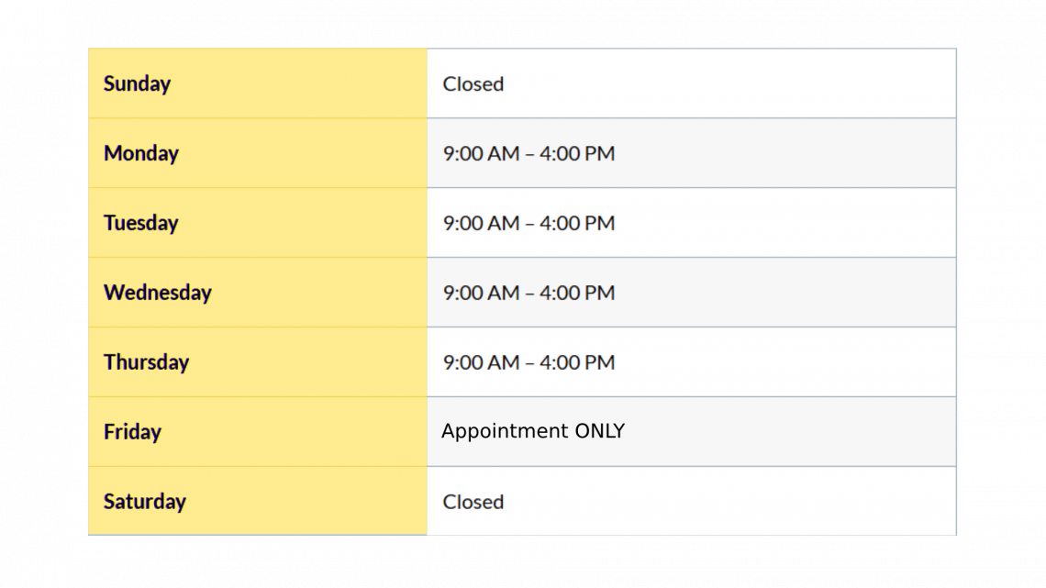Select the Friday day label

click(x=132, y=432)
